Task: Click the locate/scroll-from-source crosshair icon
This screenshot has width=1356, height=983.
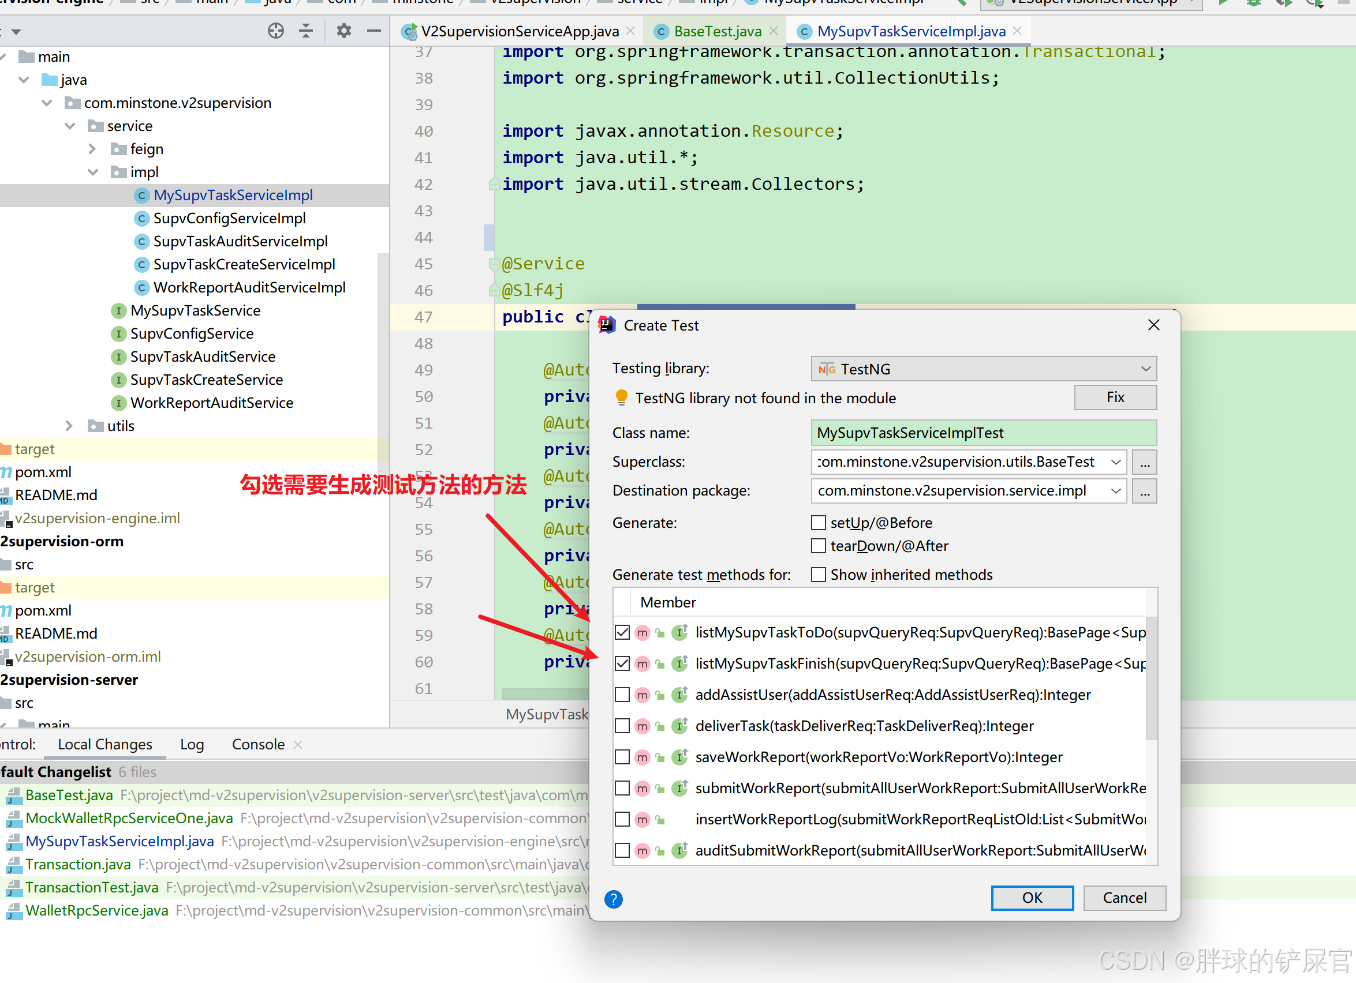Action: tap(275, 31)
